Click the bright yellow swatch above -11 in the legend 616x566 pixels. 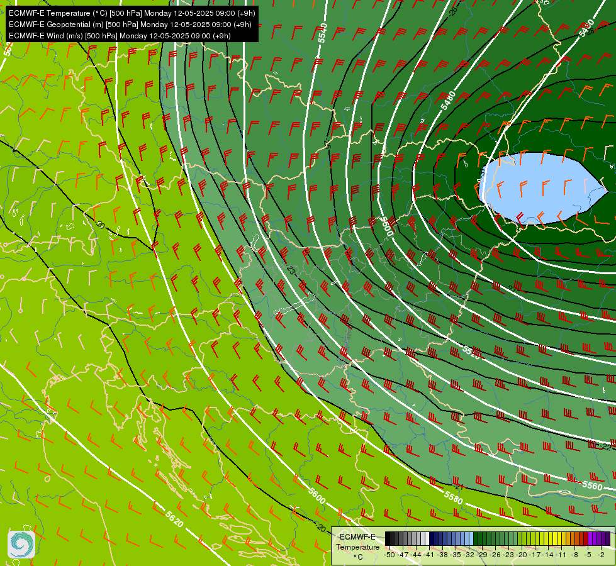tap(559, 538)
